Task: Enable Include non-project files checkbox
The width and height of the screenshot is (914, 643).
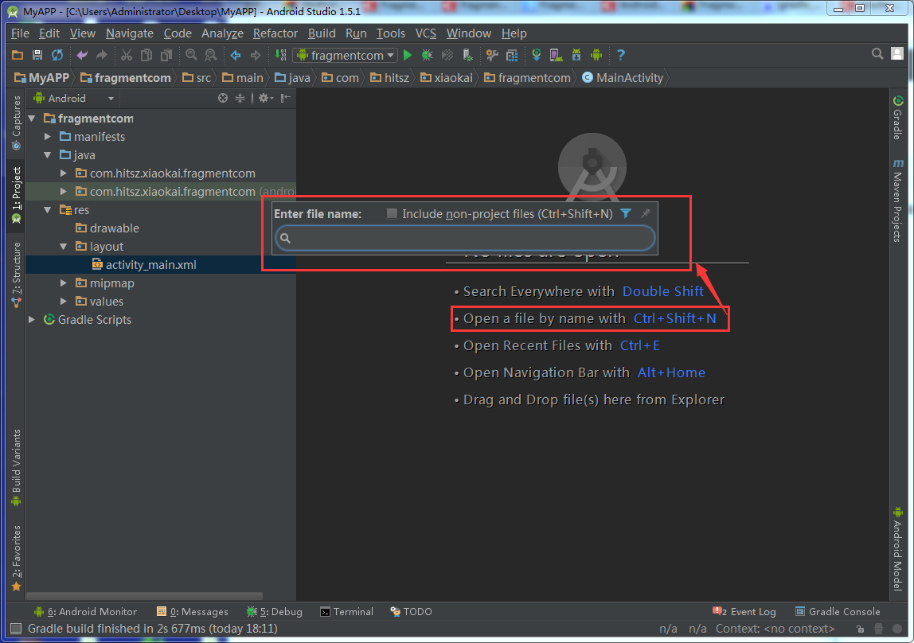Action: [x=392, y=213]
